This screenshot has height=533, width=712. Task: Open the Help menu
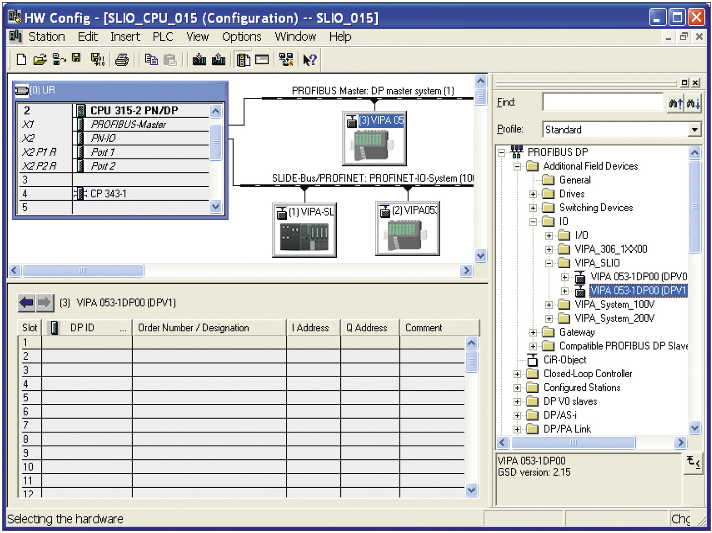(x=340, y=37)
